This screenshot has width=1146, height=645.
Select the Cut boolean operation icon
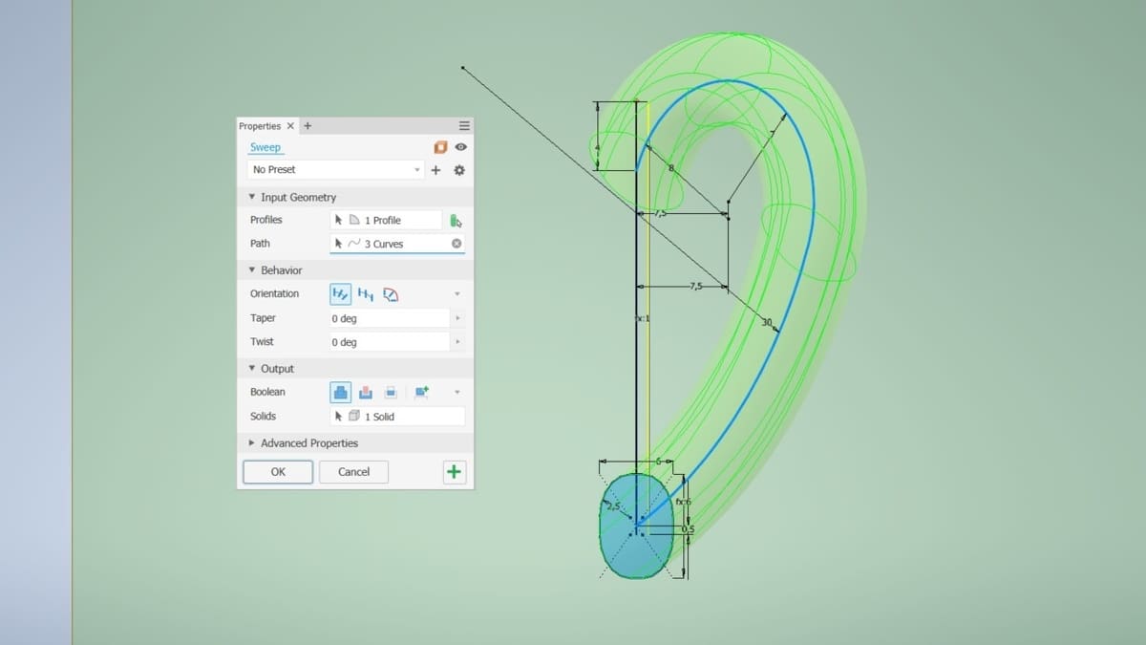tap(366, 392)
